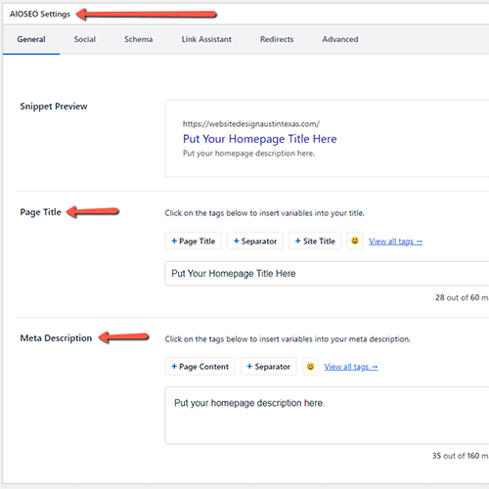The height and width of the screenshot is (489, 489).
Task: Click the title tags instruction text
Action: [264, 213]
